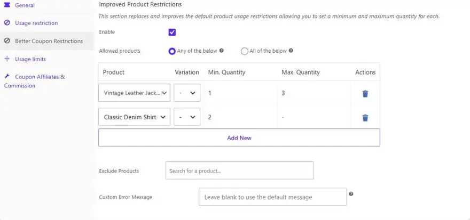470x220 pixels.
Task: Click the Custom Error Message label
Action: (126, 197)
